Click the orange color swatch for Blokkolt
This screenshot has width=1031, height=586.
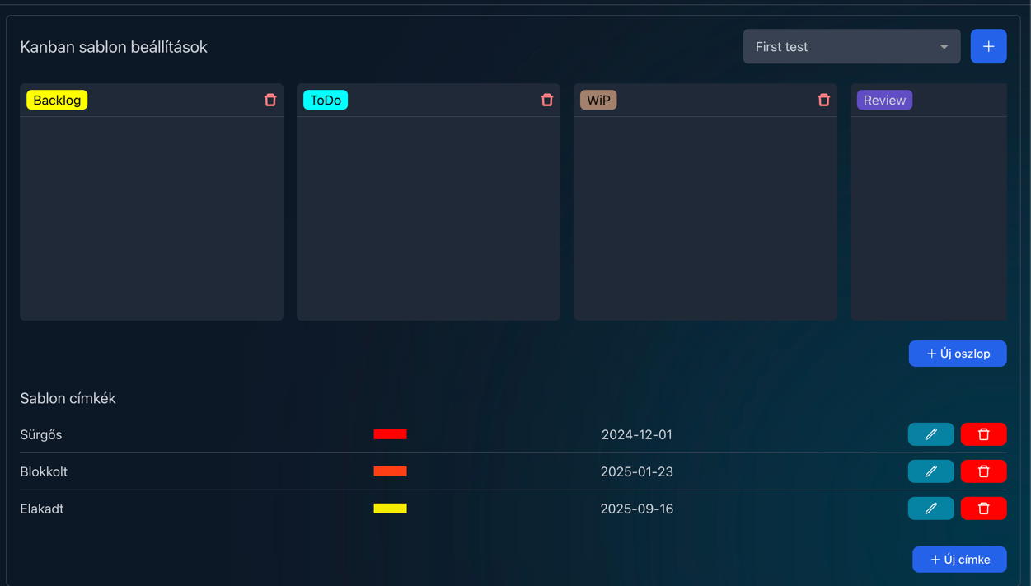pyautogui.click(x=390, y=471)
